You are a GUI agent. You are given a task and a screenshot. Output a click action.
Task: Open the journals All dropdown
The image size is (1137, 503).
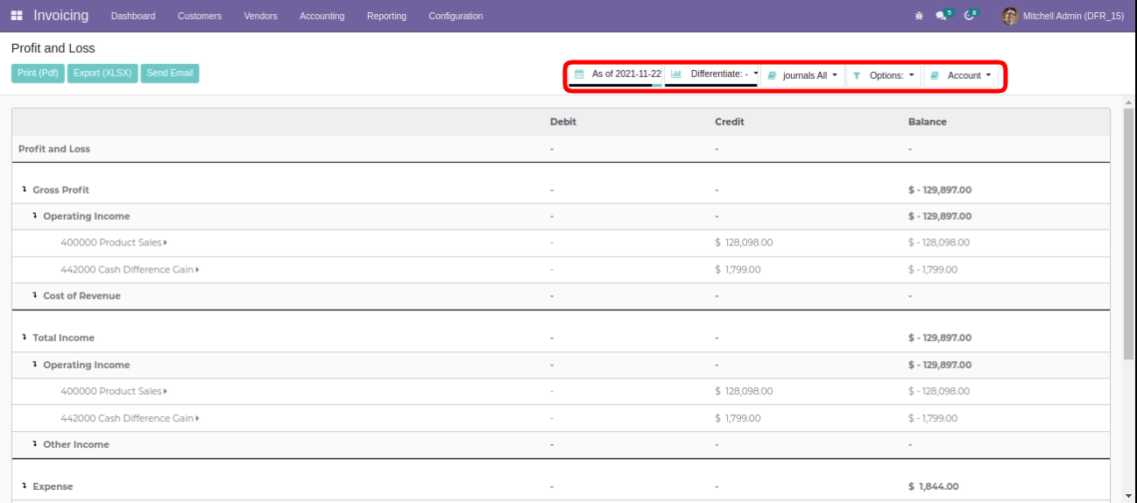[804, 75]
